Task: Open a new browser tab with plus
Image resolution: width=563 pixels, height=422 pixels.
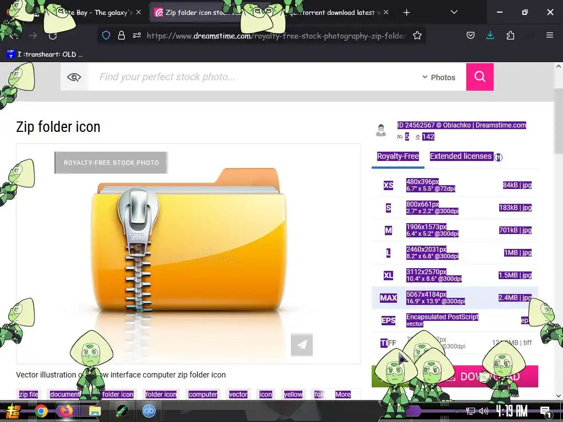Action: (x=406, y=13)
